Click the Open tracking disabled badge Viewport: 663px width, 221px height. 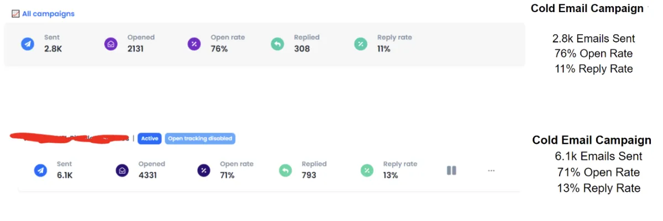tap(200, 138)
